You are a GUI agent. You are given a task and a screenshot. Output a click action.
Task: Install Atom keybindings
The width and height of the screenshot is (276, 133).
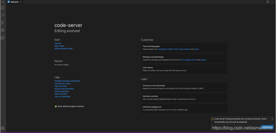point(194,60)
